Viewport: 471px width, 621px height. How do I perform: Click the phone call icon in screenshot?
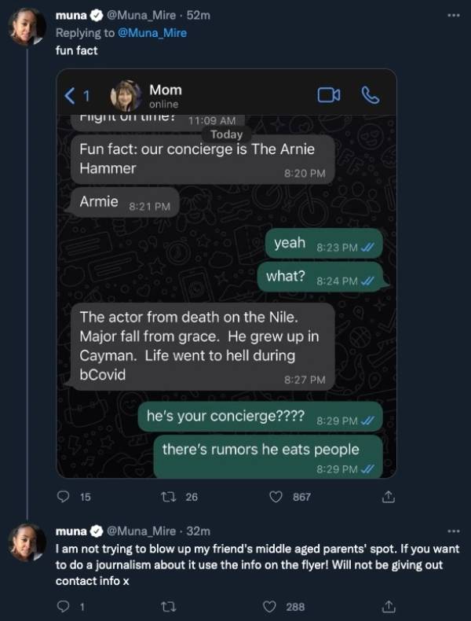pyautogui.click(x=370, y=95)
